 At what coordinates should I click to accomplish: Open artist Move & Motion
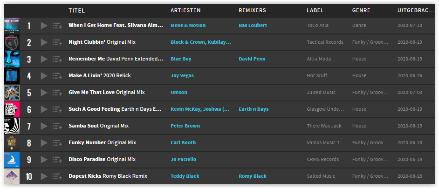pos(188,26)
